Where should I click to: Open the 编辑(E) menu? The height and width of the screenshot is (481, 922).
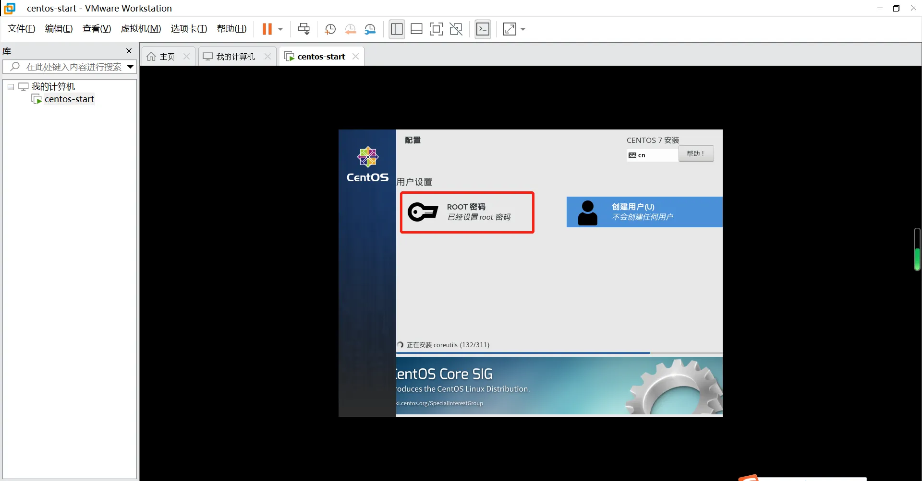[x=59, y=29]
